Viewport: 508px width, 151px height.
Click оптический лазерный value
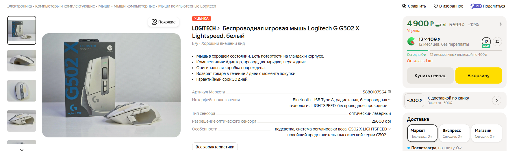tap(370, 113)
